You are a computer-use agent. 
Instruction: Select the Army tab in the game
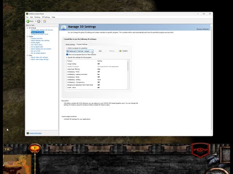point(61,150)
